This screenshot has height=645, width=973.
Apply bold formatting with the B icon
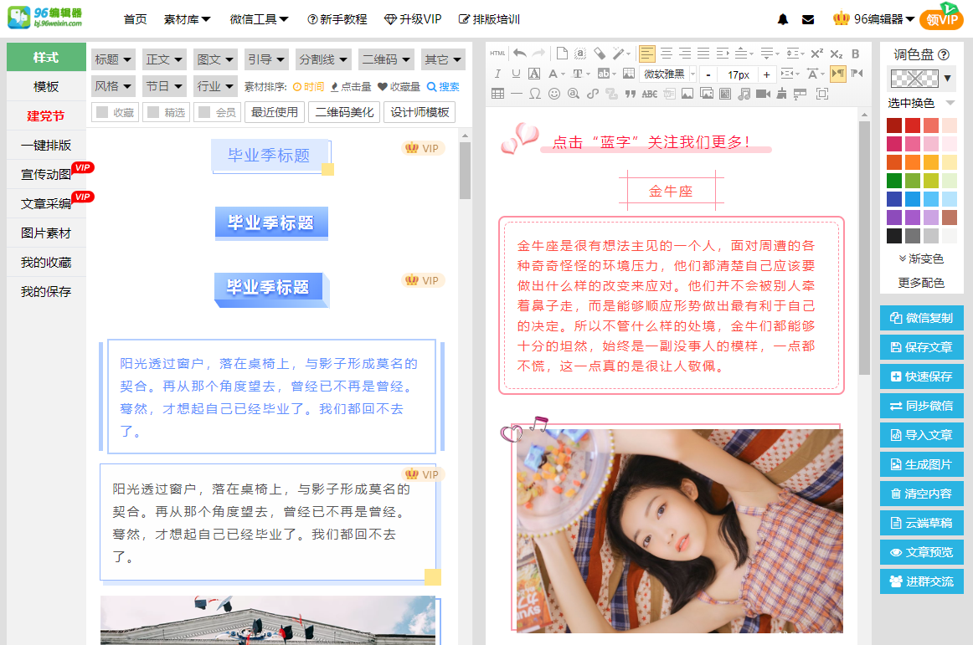pos(855,54)
